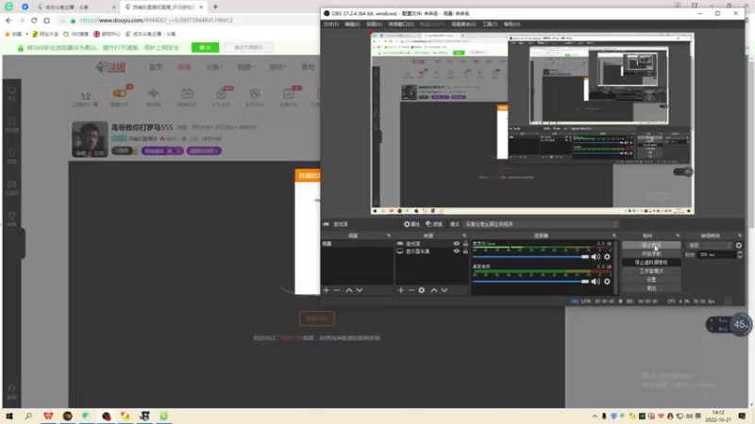Move the scene down with the arrow

click(360, 290)
